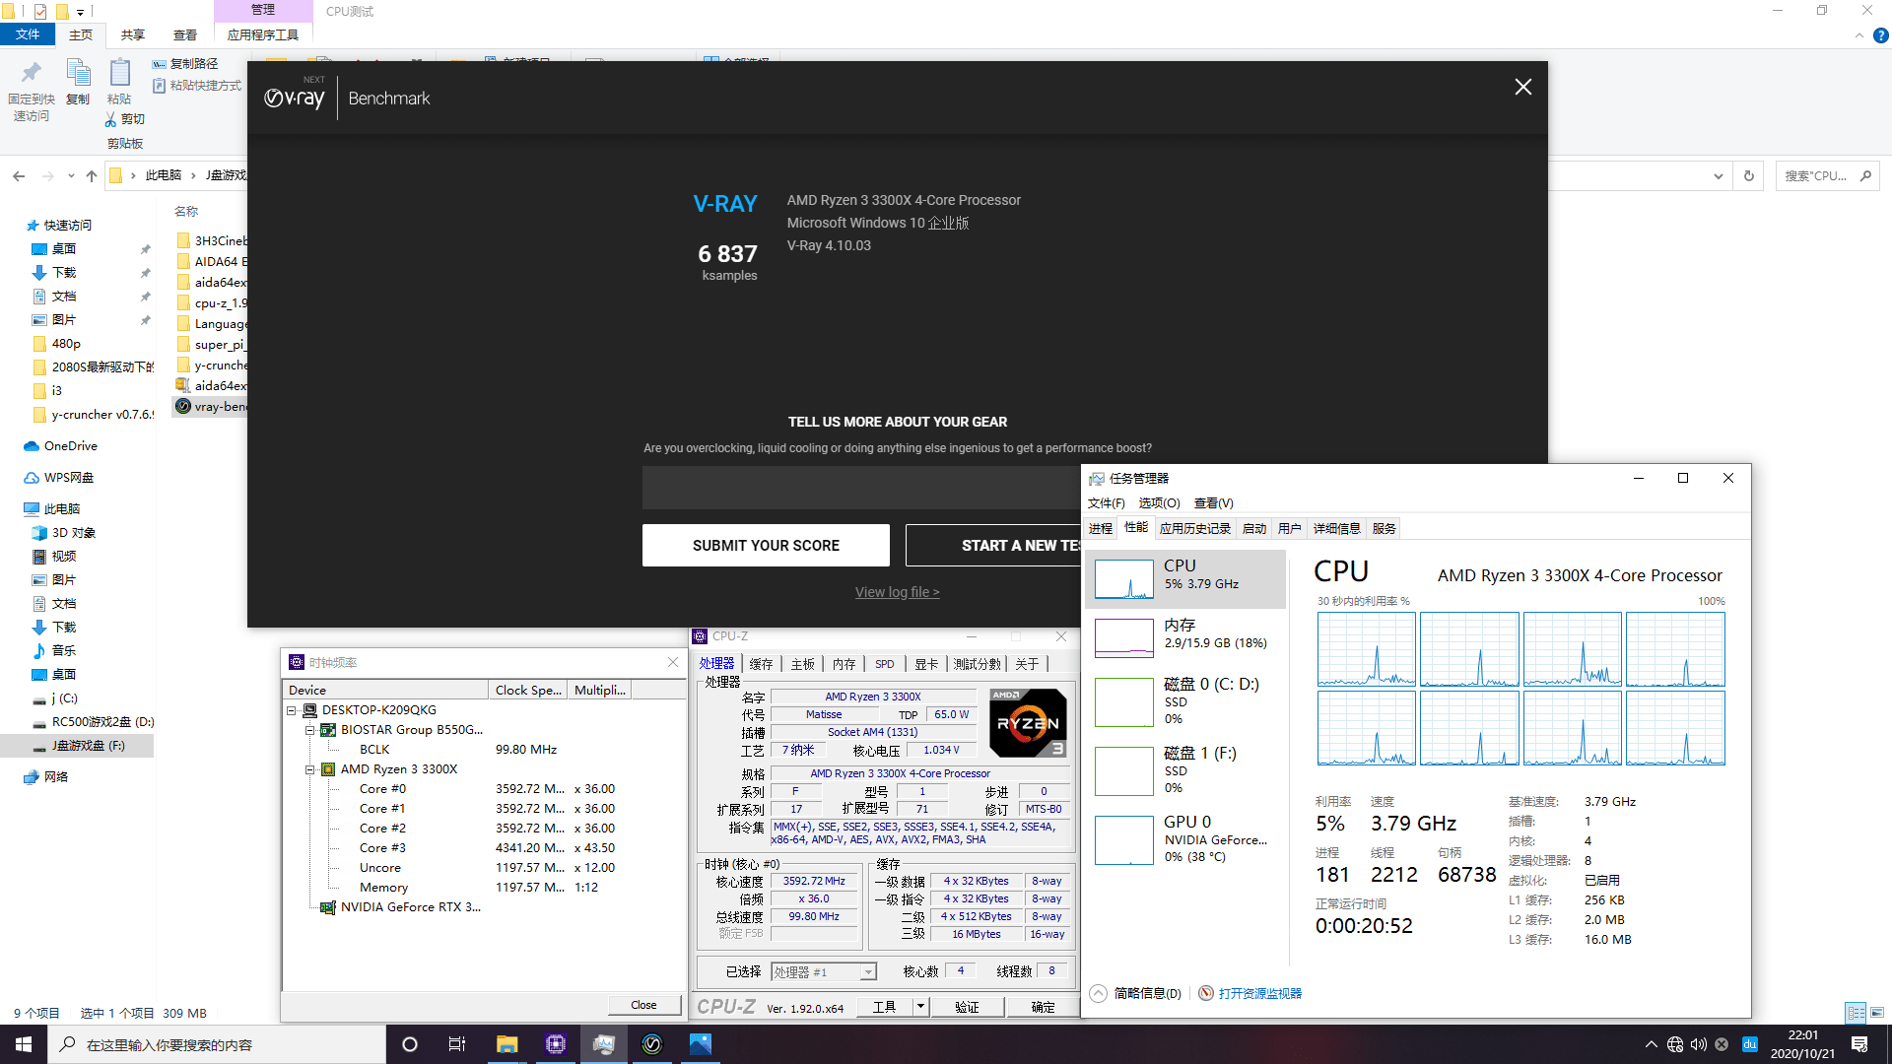Click Copy icon in ribbon
The image size is (1892, 1064).
pyautogui.click(x=78, y=74)
